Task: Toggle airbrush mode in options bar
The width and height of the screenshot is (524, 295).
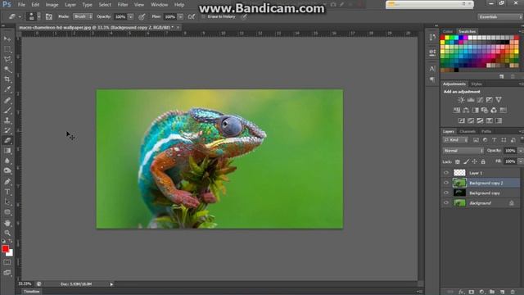Action: click(192, 16)
